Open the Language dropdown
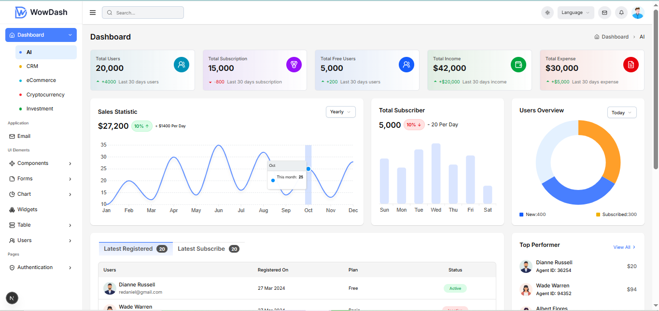 575,13
